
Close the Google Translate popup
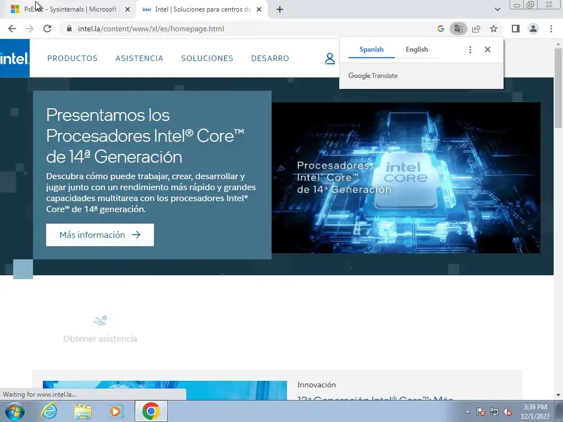[x=487, y=49]
